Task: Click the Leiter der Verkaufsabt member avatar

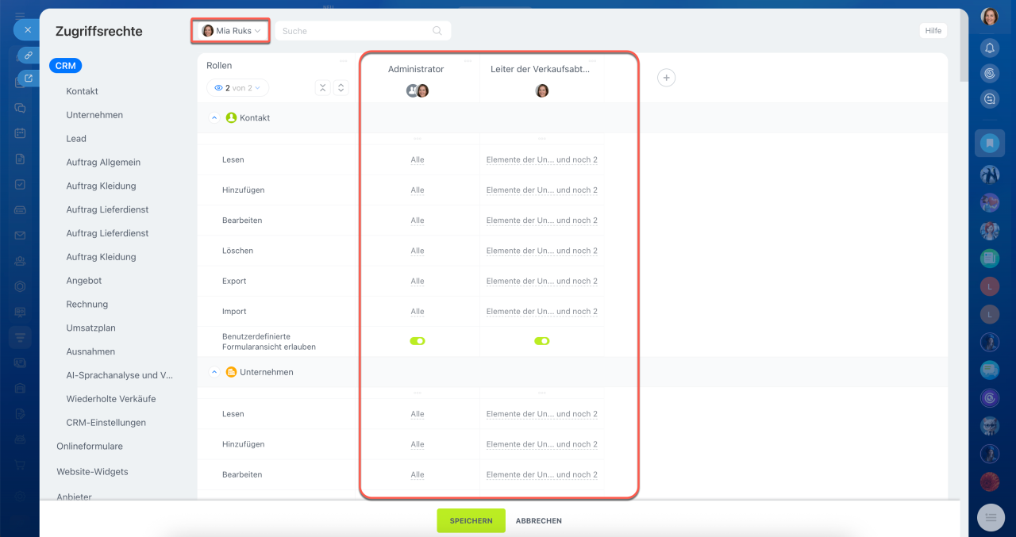Action: pos(542,90)
